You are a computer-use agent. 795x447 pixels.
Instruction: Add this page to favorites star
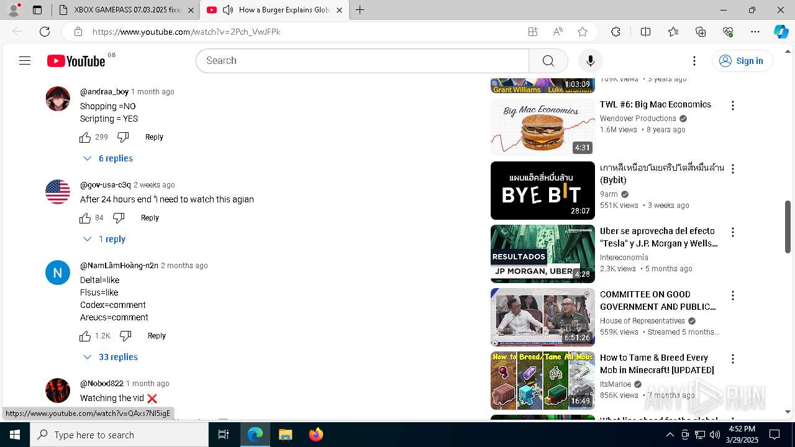click(x=582, y=32)
